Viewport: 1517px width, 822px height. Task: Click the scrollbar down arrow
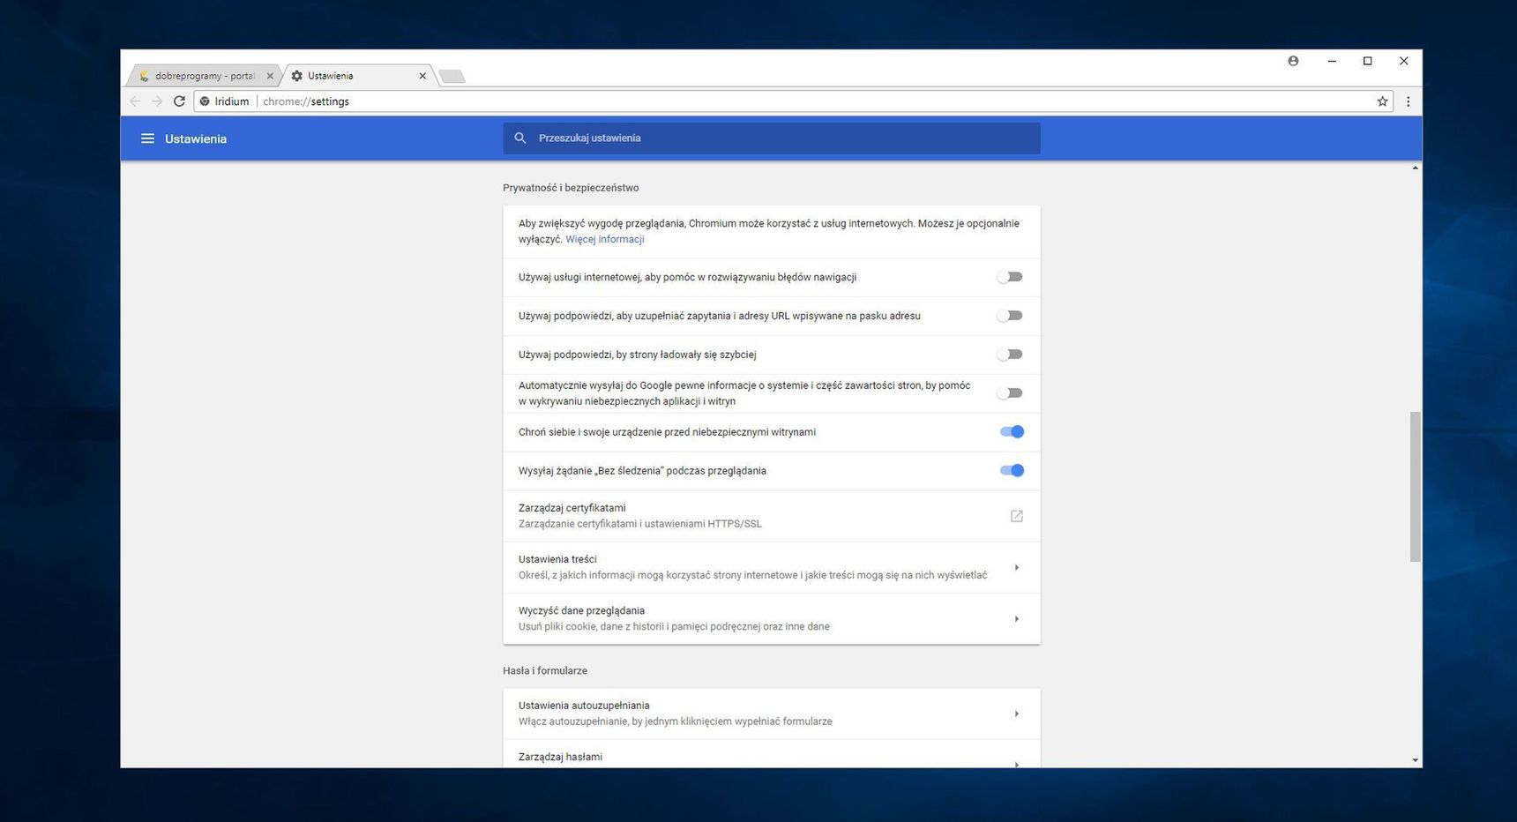[1415, 760]
